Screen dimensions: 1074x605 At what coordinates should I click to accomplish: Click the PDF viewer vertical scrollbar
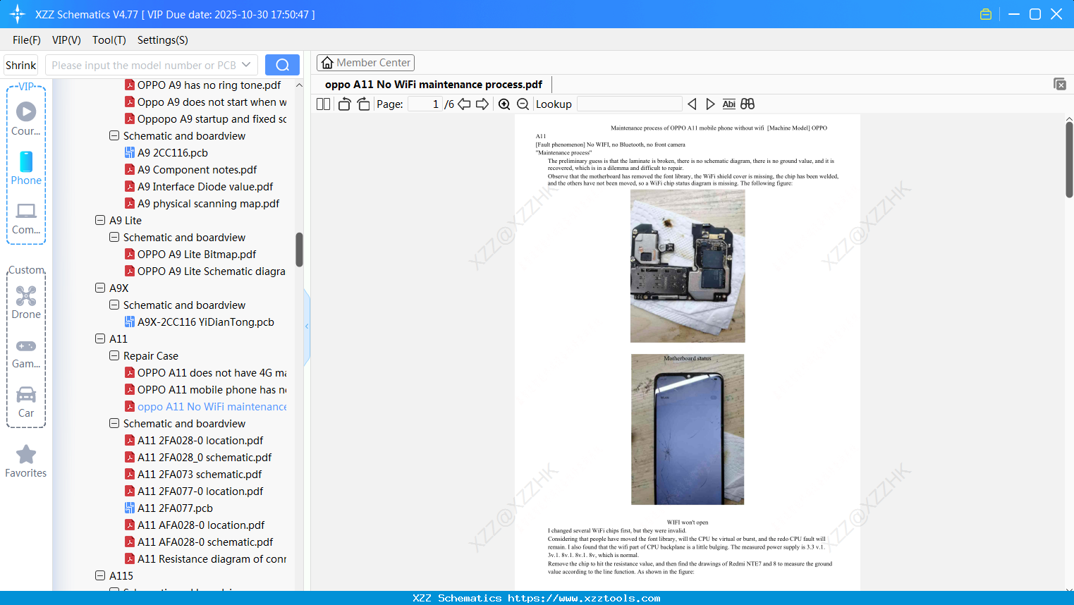1069,159
